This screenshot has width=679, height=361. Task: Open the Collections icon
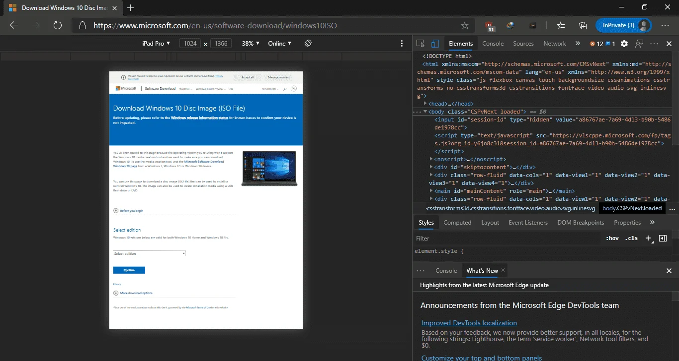[x=583, y=25]
